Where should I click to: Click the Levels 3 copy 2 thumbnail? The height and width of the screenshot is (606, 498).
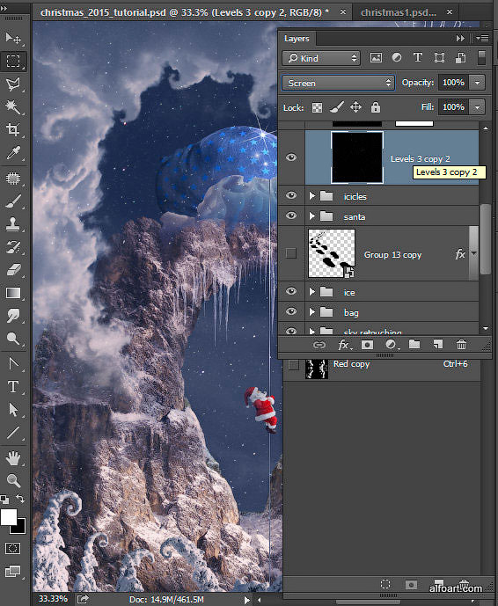pos(357,157)
